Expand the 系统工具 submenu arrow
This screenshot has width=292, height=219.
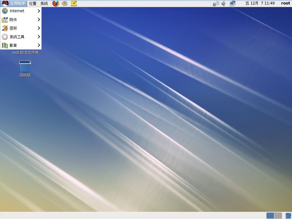(x=39, y=37)
